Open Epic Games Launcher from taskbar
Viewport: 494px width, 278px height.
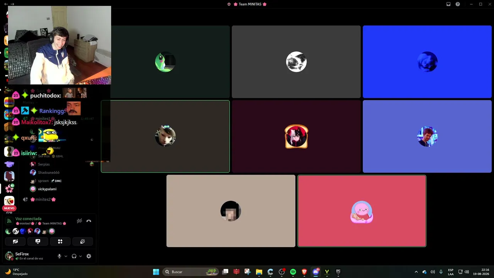click(x=338, y=272)
